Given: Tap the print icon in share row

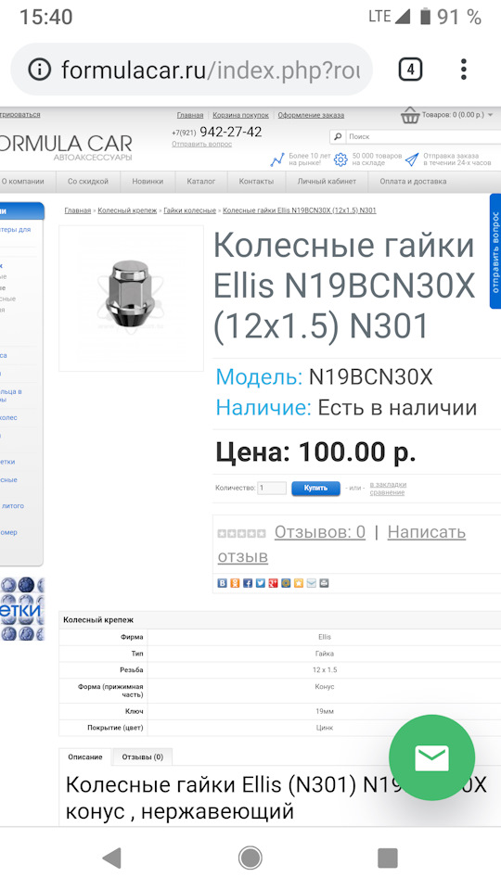Looking at the screenshot, I should pos(324,583).
